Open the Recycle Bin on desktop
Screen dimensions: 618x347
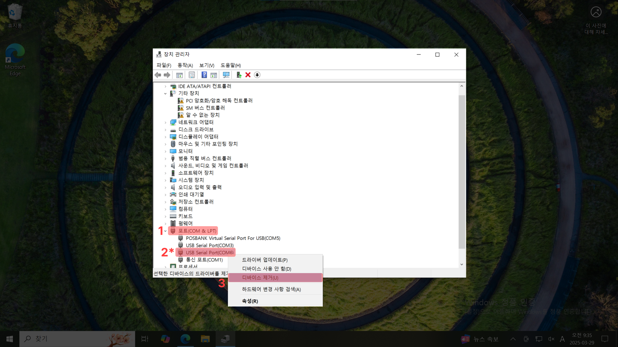(15, 16)
